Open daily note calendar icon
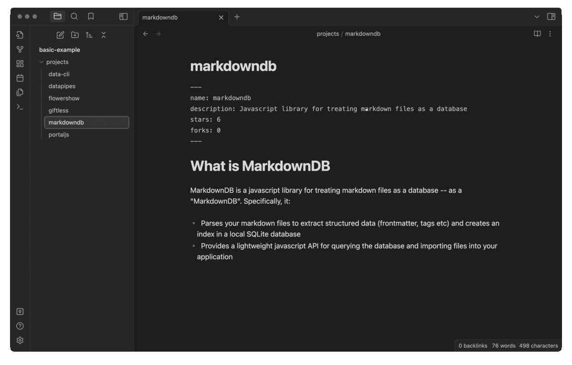 click(20, 78)
